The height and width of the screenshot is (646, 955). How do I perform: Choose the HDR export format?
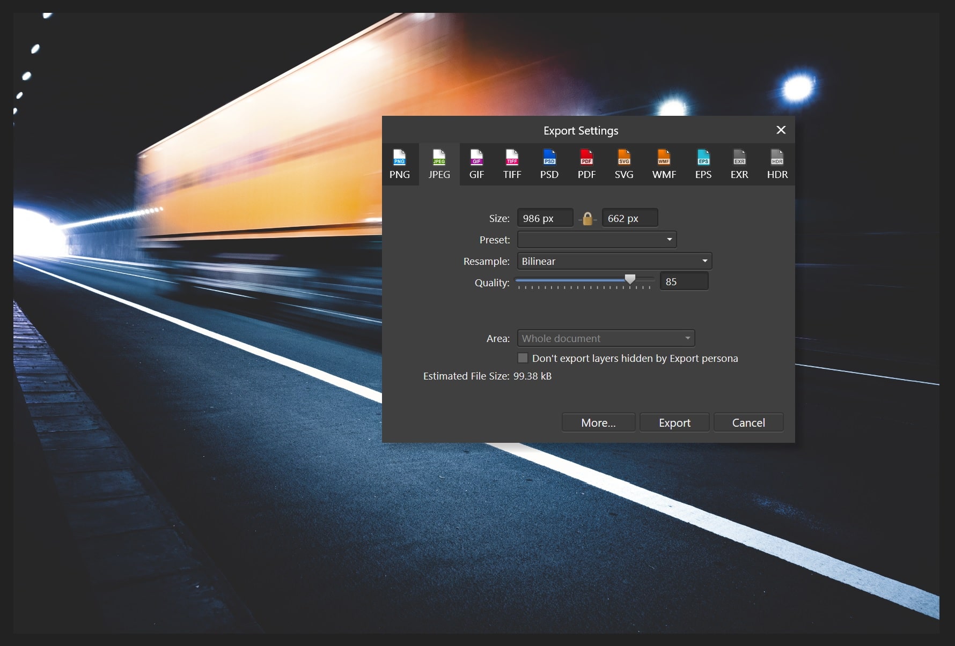pyautogui.click(x=777, y=164)
